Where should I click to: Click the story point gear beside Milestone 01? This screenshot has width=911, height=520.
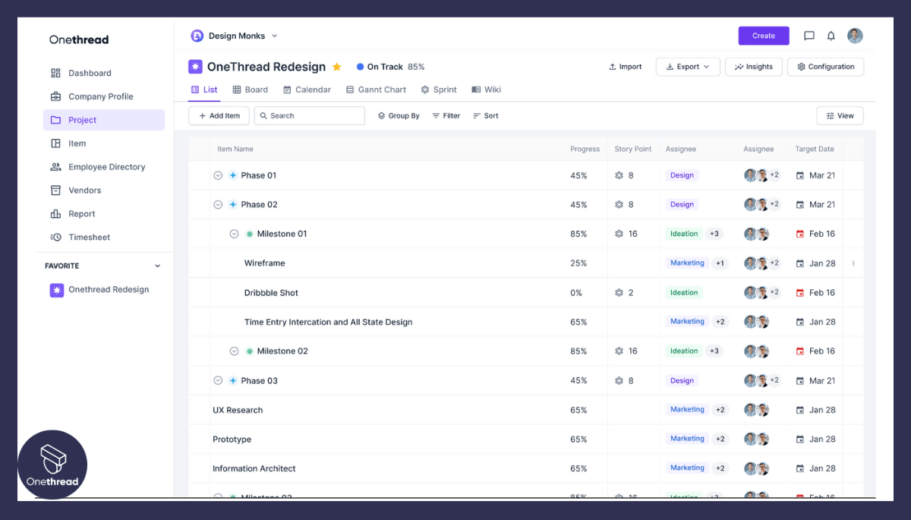click(x=619, y=234)
